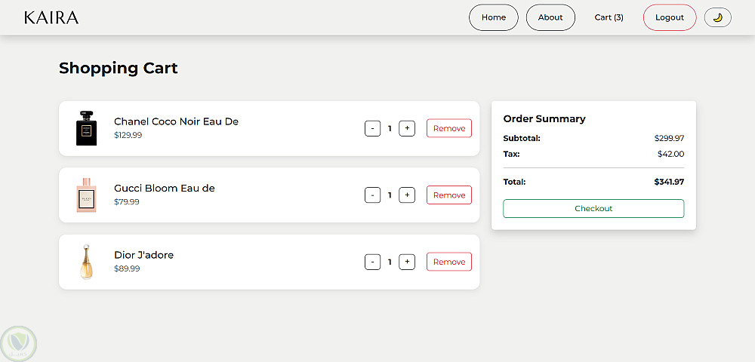Open the Dior J'adore product image

tap(87, 262)
